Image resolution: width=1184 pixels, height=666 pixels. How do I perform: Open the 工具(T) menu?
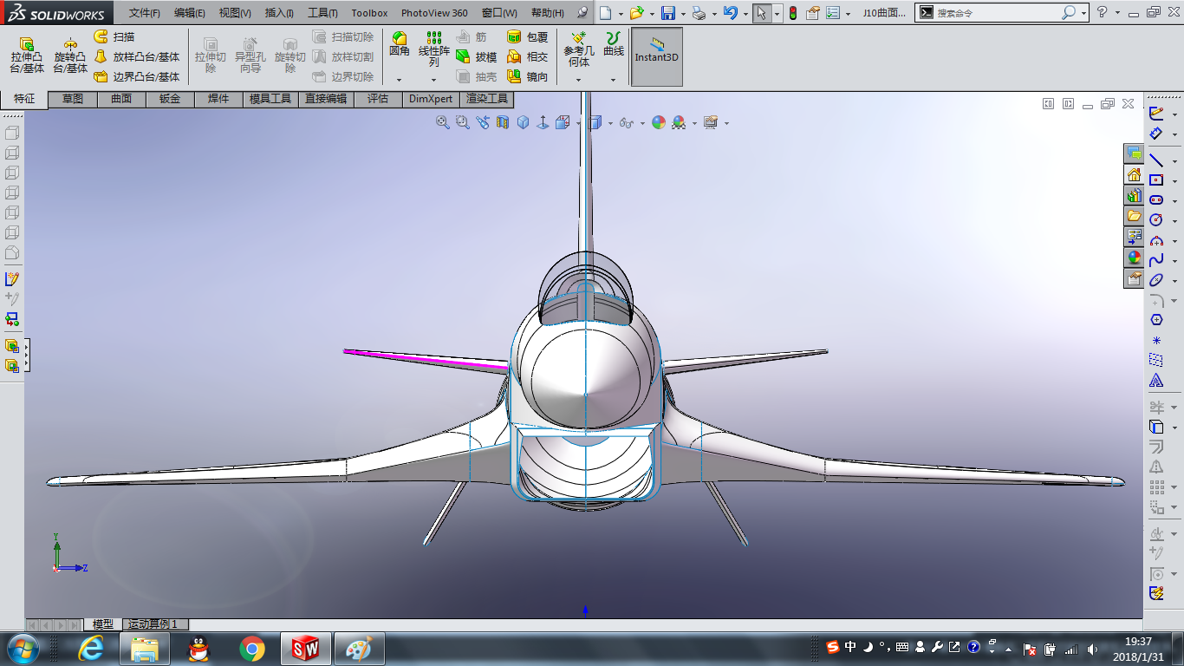(322, 13)
